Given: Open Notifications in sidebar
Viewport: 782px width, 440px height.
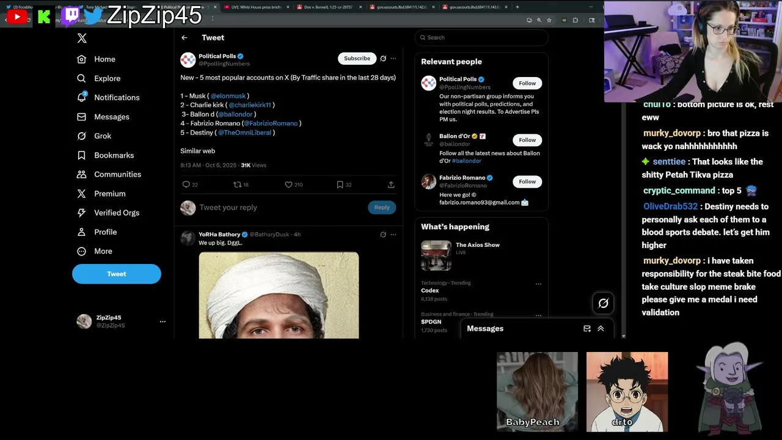Looking at the screenshot, I should coord(117,98).
